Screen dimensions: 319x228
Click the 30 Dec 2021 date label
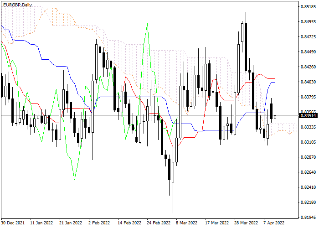[13, 223]
